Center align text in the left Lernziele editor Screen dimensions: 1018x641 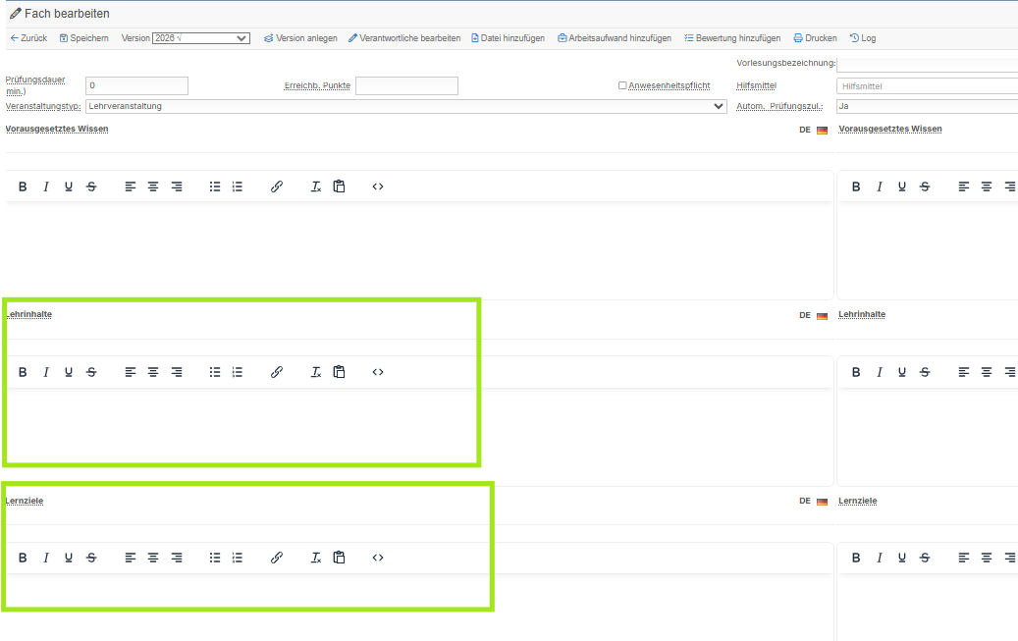[x=153, y=558]
